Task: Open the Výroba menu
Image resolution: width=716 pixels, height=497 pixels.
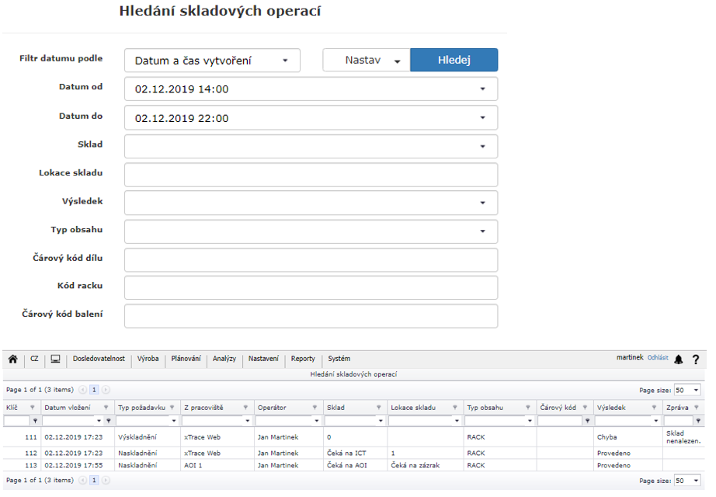Action: [x=148, y=359]
